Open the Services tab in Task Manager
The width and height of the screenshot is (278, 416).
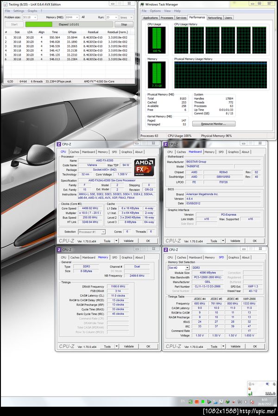coord(181,18)
